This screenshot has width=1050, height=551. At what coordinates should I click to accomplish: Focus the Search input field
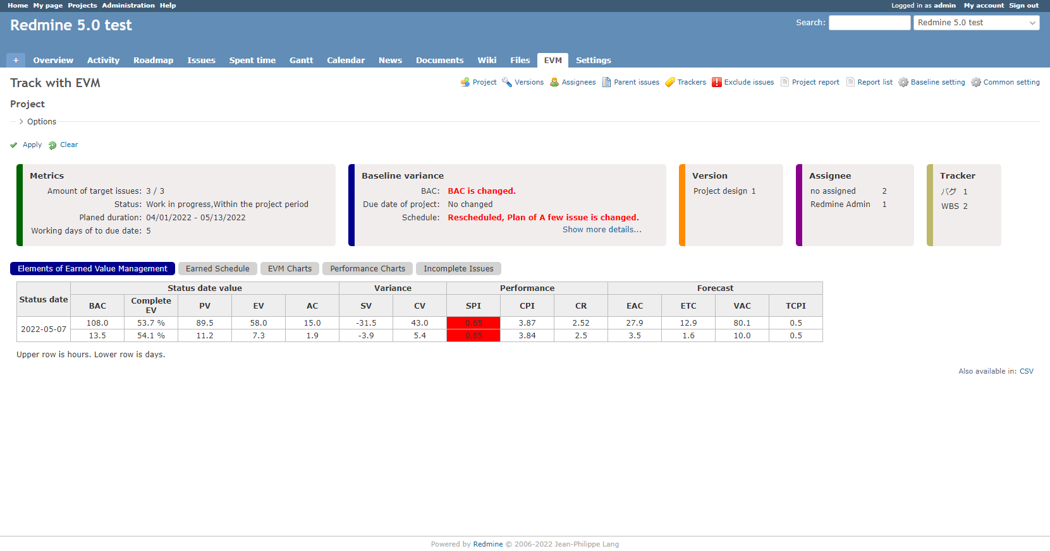pyautogui.click(x=869, y=23)
